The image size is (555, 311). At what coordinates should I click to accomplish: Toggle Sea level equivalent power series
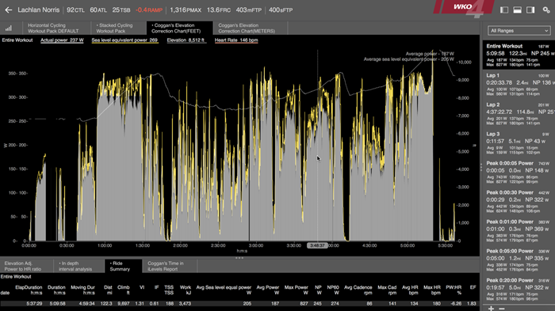point(124,40)
